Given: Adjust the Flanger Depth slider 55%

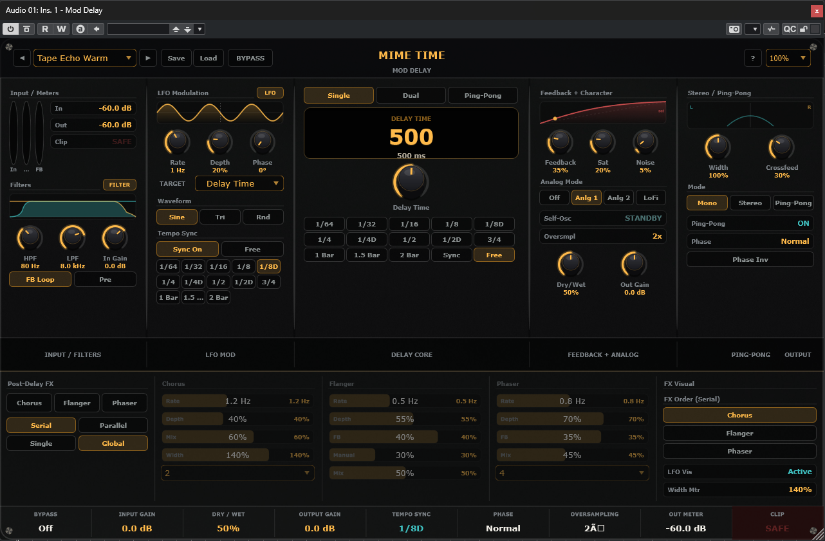Looking at the screenshot, I should coord(405,419).
